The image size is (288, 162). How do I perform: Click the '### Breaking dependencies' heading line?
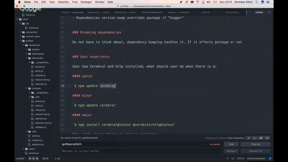coord(97,32)
